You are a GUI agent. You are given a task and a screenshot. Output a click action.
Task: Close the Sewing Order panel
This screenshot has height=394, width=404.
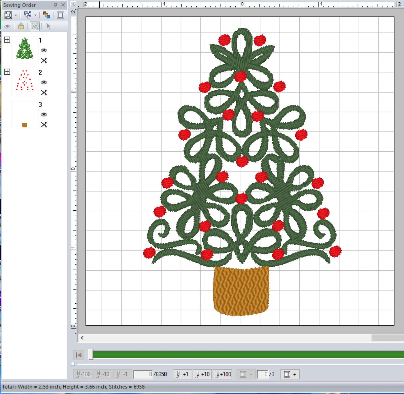63,5
